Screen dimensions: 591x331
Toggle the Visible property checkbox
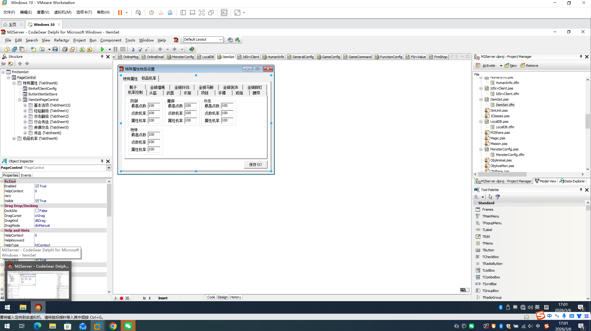[x=37, y=201]
